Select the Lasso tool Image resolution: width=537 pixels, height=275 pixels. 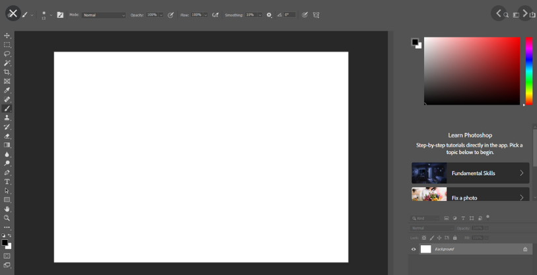click(x=7, y=54)
